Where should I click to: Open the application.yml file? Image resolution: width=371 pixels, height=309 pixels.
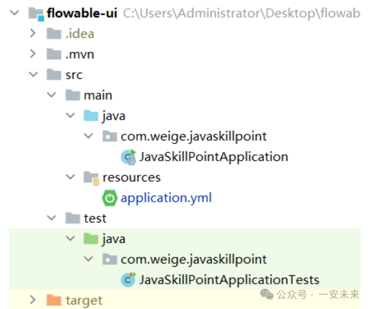[166, 198]
